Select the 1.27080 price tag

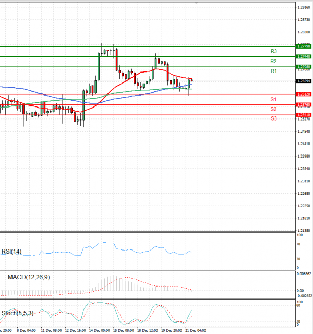click(x=304, y=67)
